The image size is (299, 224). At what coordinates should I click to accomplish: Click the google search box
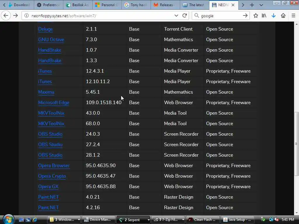coord(220,16)
